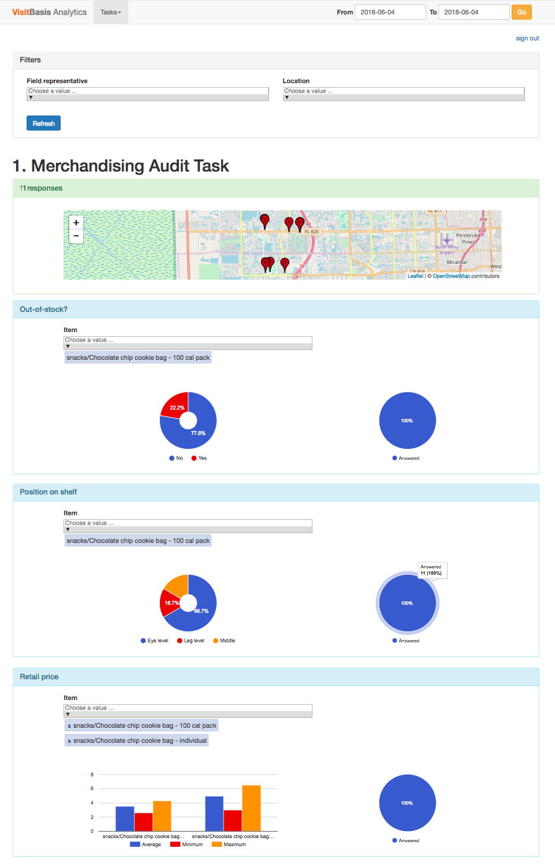
Task: Open the Tasks menu in the top bar
Action: coord(110,12)
